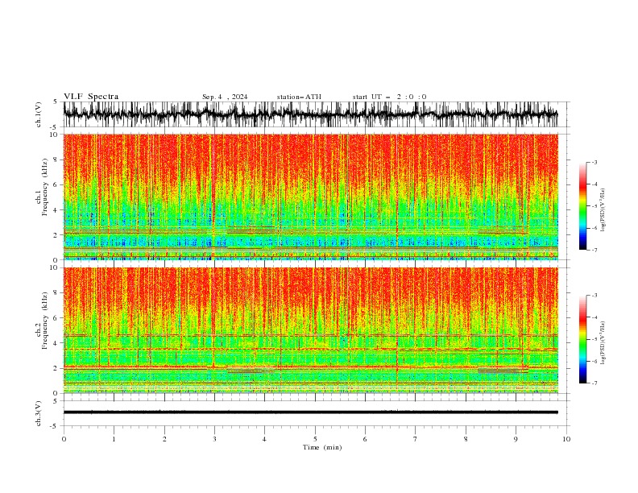Click the "6" kHz tick on ch.2 frequency axis

tap(56, 318)
